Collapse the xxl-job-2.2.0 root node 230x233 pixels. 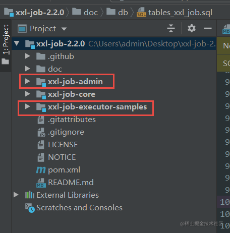pyautogui.click(x=17, y=43)
